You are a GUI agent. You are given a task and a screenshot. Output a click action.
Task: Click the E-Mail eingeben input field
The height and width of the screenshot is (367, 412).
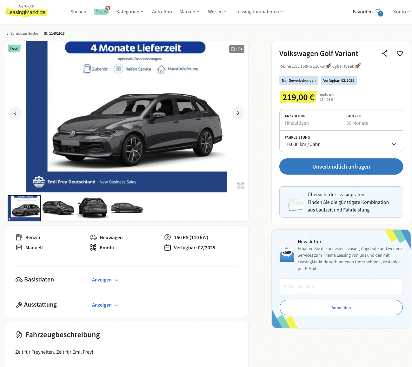341,287
